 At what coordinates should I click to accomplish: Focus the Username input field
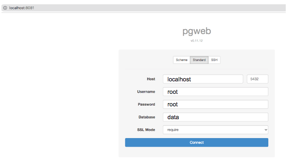click(x=215, y=91)
